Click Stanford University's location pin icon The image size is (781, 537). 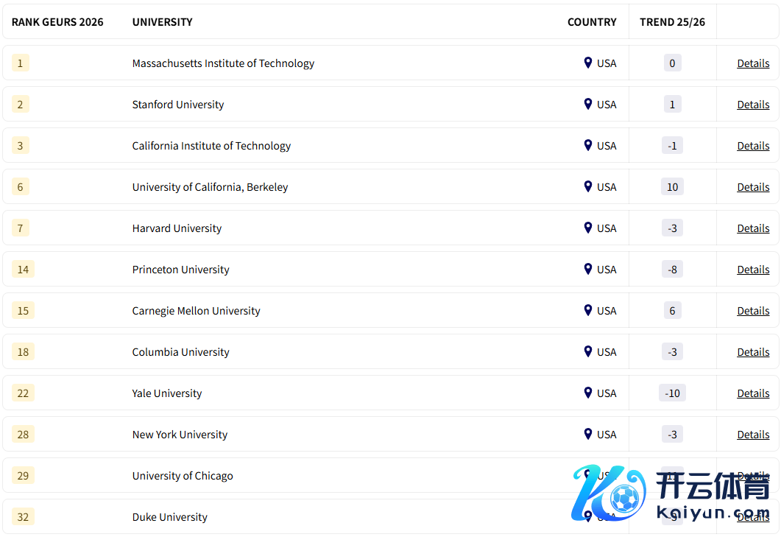tap(587, 104)
